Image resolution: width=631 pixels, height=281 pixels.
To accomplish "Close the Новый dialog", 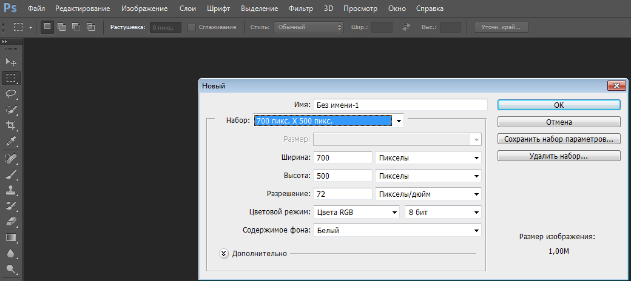I will coord(616,85).
